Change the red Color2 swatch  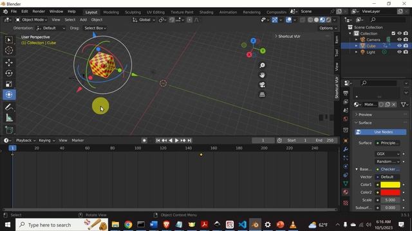point(390,193)
